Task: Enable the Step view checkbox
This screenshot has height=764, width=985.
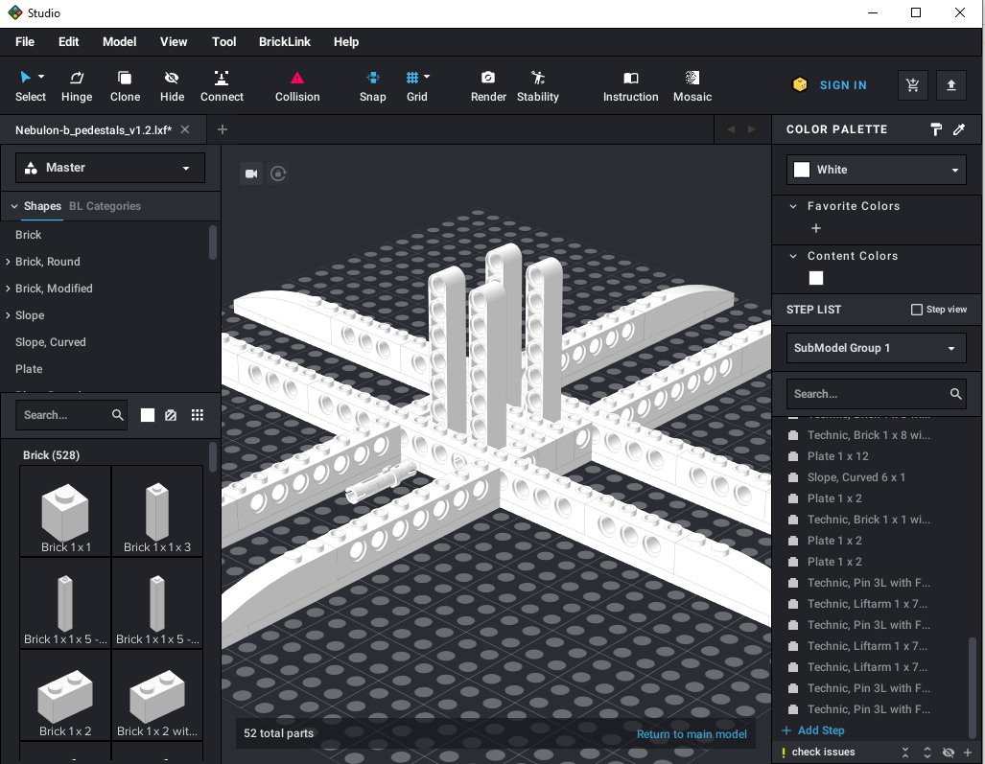Action: 917,310
